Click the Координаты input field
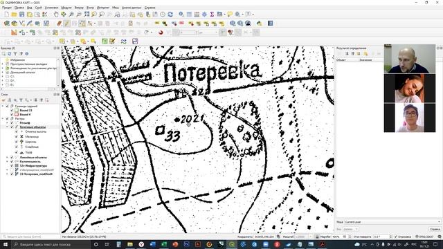This screenshot has width=443, height=249. tap(264, 237)
